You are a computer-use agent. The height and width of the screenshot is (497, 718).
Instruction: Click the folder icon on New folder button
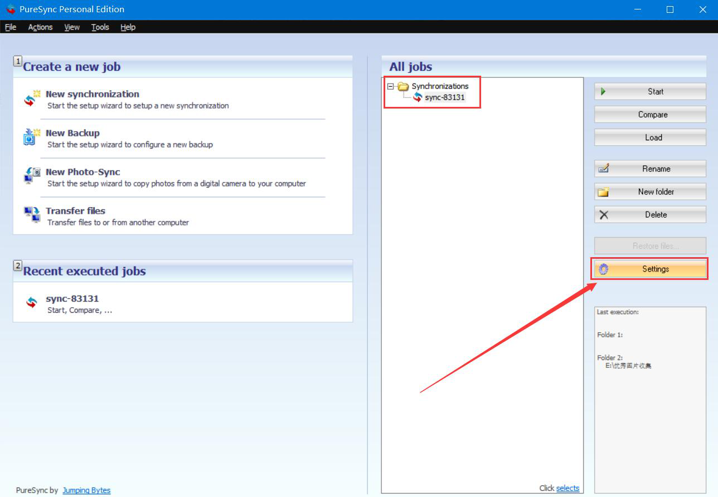[x=603, y=192]
